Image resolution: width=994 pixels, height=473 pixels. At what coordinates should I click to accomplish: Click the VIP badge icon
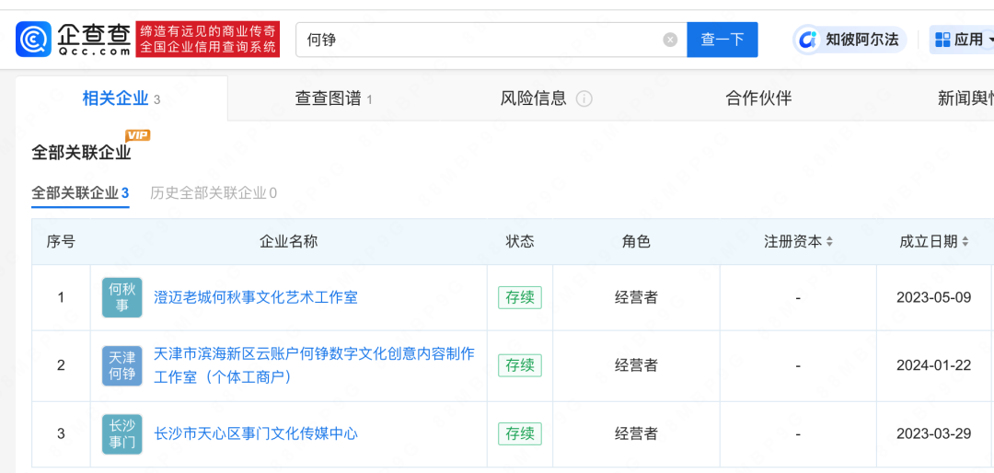point(138,135)
